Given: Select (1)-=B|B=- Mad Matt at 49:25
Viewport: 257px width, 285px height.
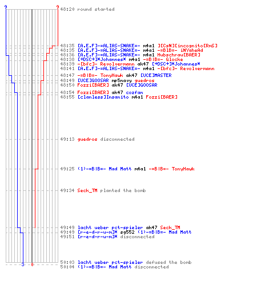Looking at the screenshot, I should pos(105,169).
